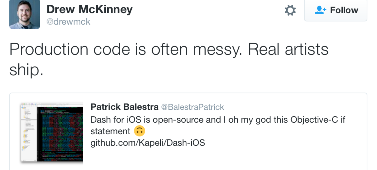
Task: Click the Follow button label
Action: pyautogui.click(x=344, y=10)
